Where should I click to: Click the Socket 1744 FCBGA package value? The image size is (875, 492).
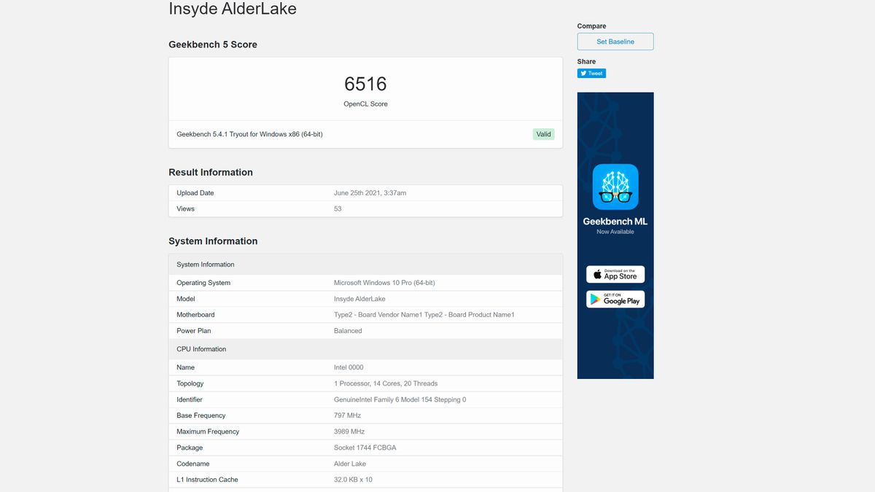365,448
